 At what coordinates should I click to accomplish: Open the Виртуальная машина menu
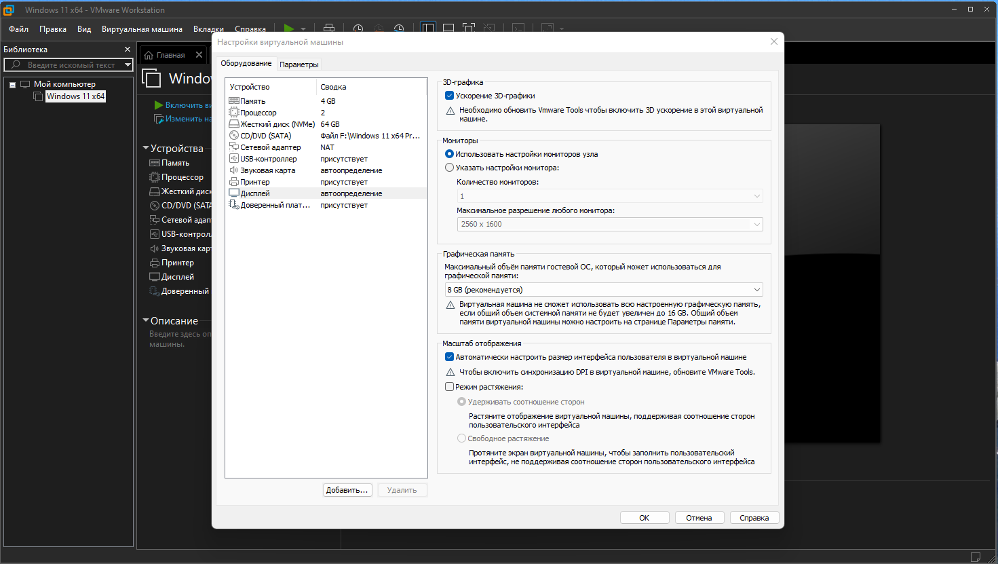tap(142, 29)
